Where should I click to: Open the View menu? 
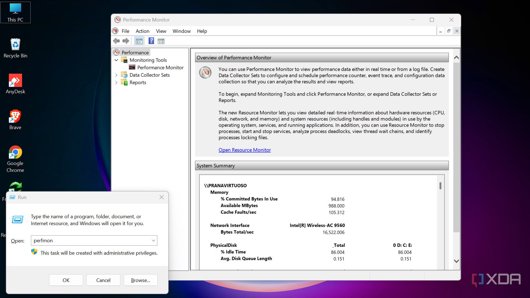[x=161, y=31]
